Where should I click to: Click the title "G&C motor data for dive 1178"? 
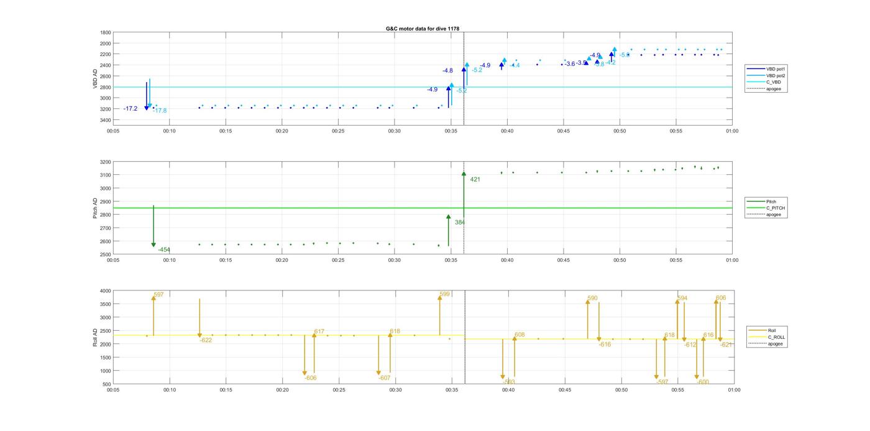pos(423,29)
